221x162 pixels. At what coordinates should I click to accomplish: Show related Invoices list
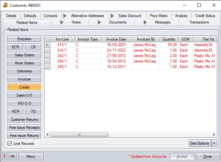pos(24,79)
